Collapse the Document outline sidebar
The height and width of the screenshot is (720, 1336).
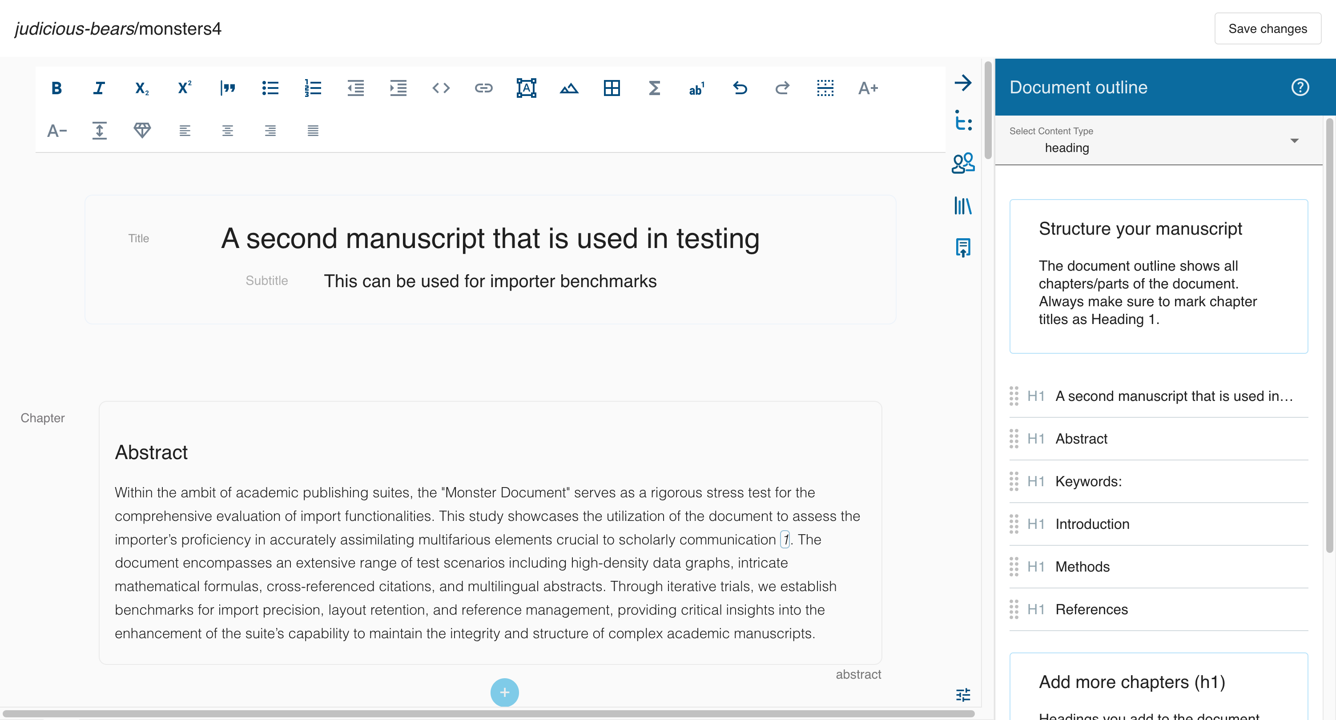963,83
